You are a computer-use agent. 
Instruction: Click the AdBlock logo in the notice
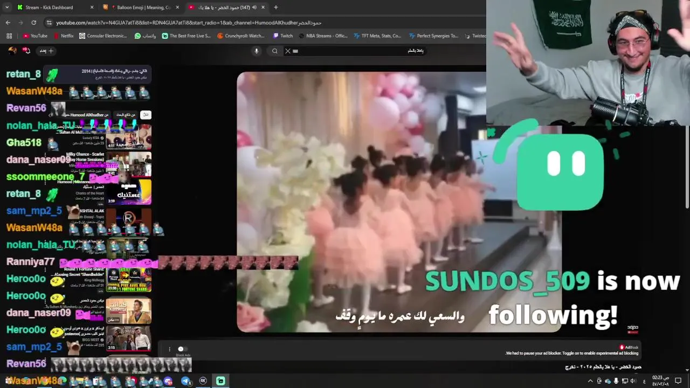click(629, 347)
